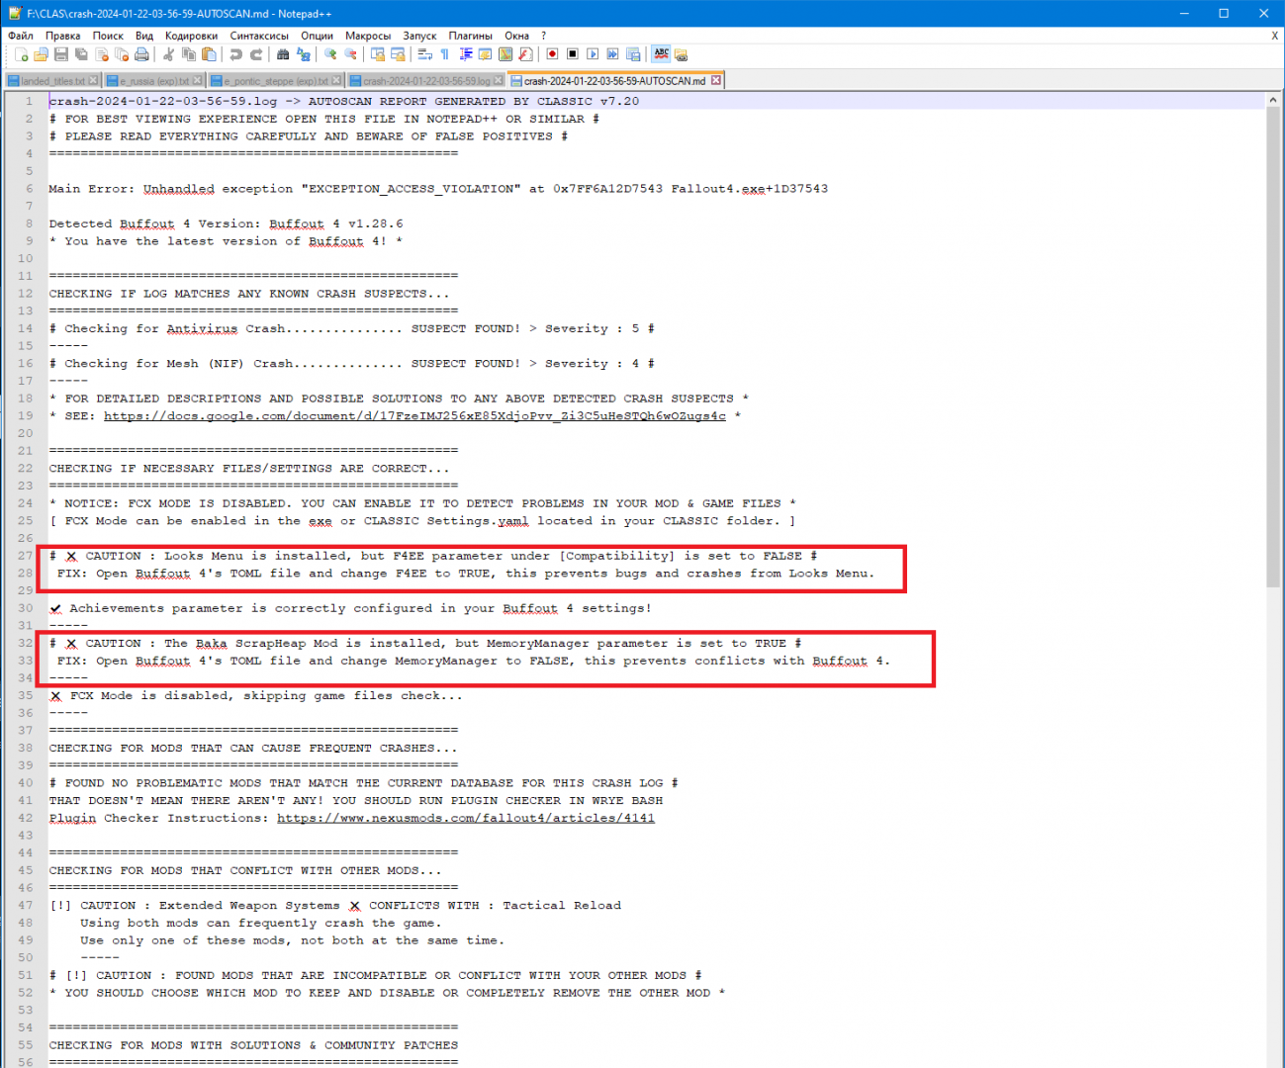The height and width of the screenshot is (1068, 1285).
Task: Toggle the ABC spell-check button
Action: click(661, 54)
